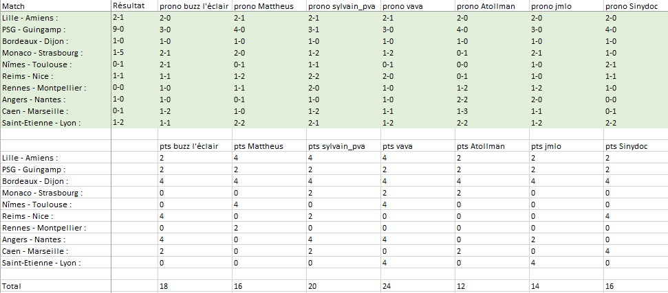Click buzz l'éclair's total of 18
Viewport: 668px width, 293px height.
[x=164, y=285]
